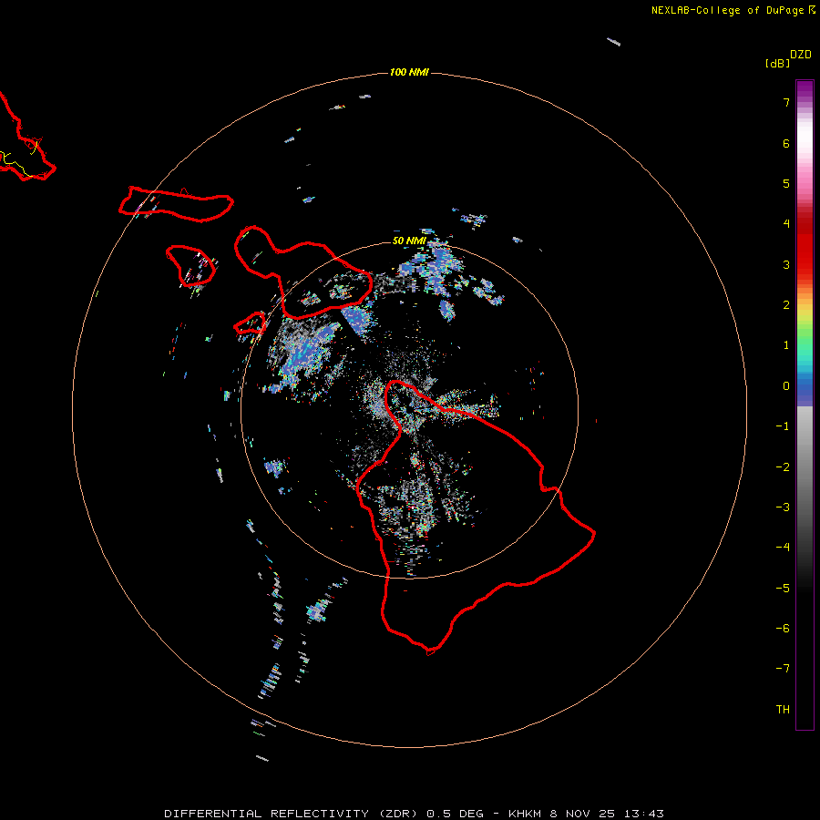820x820 pixels.
Task: Click the TH threshold label
Action: 783,710
